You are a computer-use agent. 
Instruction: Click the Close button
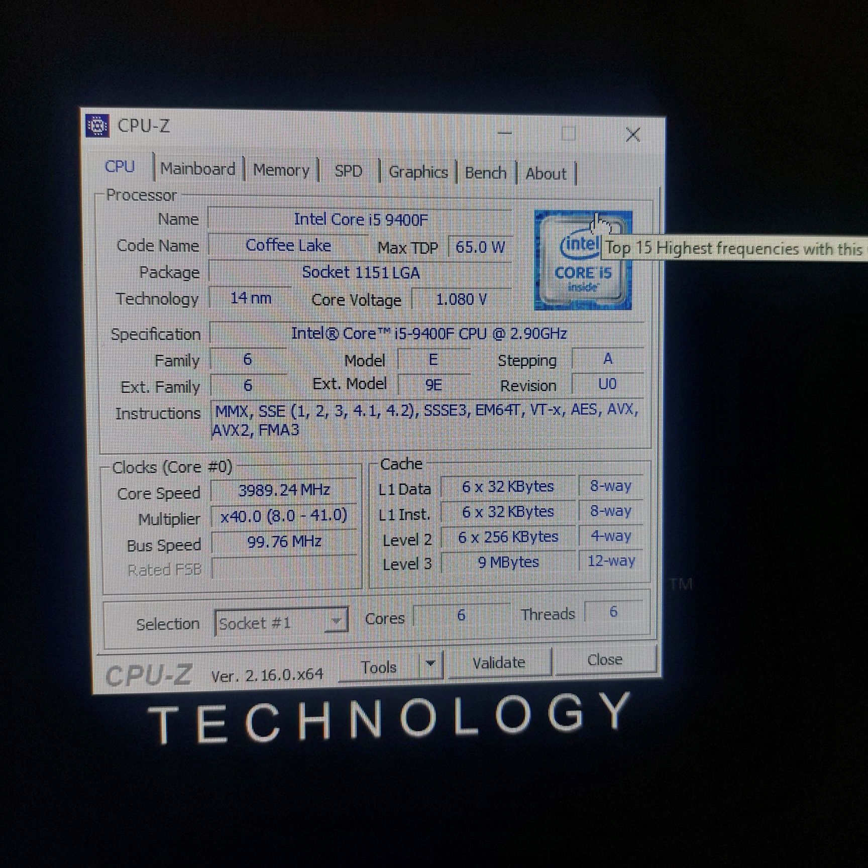(605, 660)
